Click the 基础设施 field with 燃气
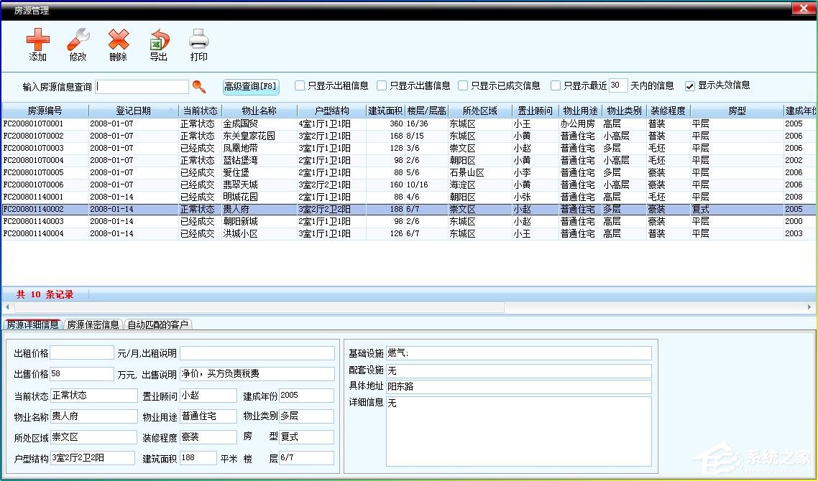Screen dimensions: 818x481 (x=519, y=353)
